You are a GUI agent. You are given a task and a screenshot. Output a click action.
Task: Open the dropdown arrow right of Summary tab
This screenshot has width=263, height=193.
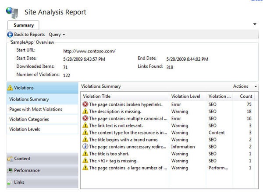coord(255,24)
